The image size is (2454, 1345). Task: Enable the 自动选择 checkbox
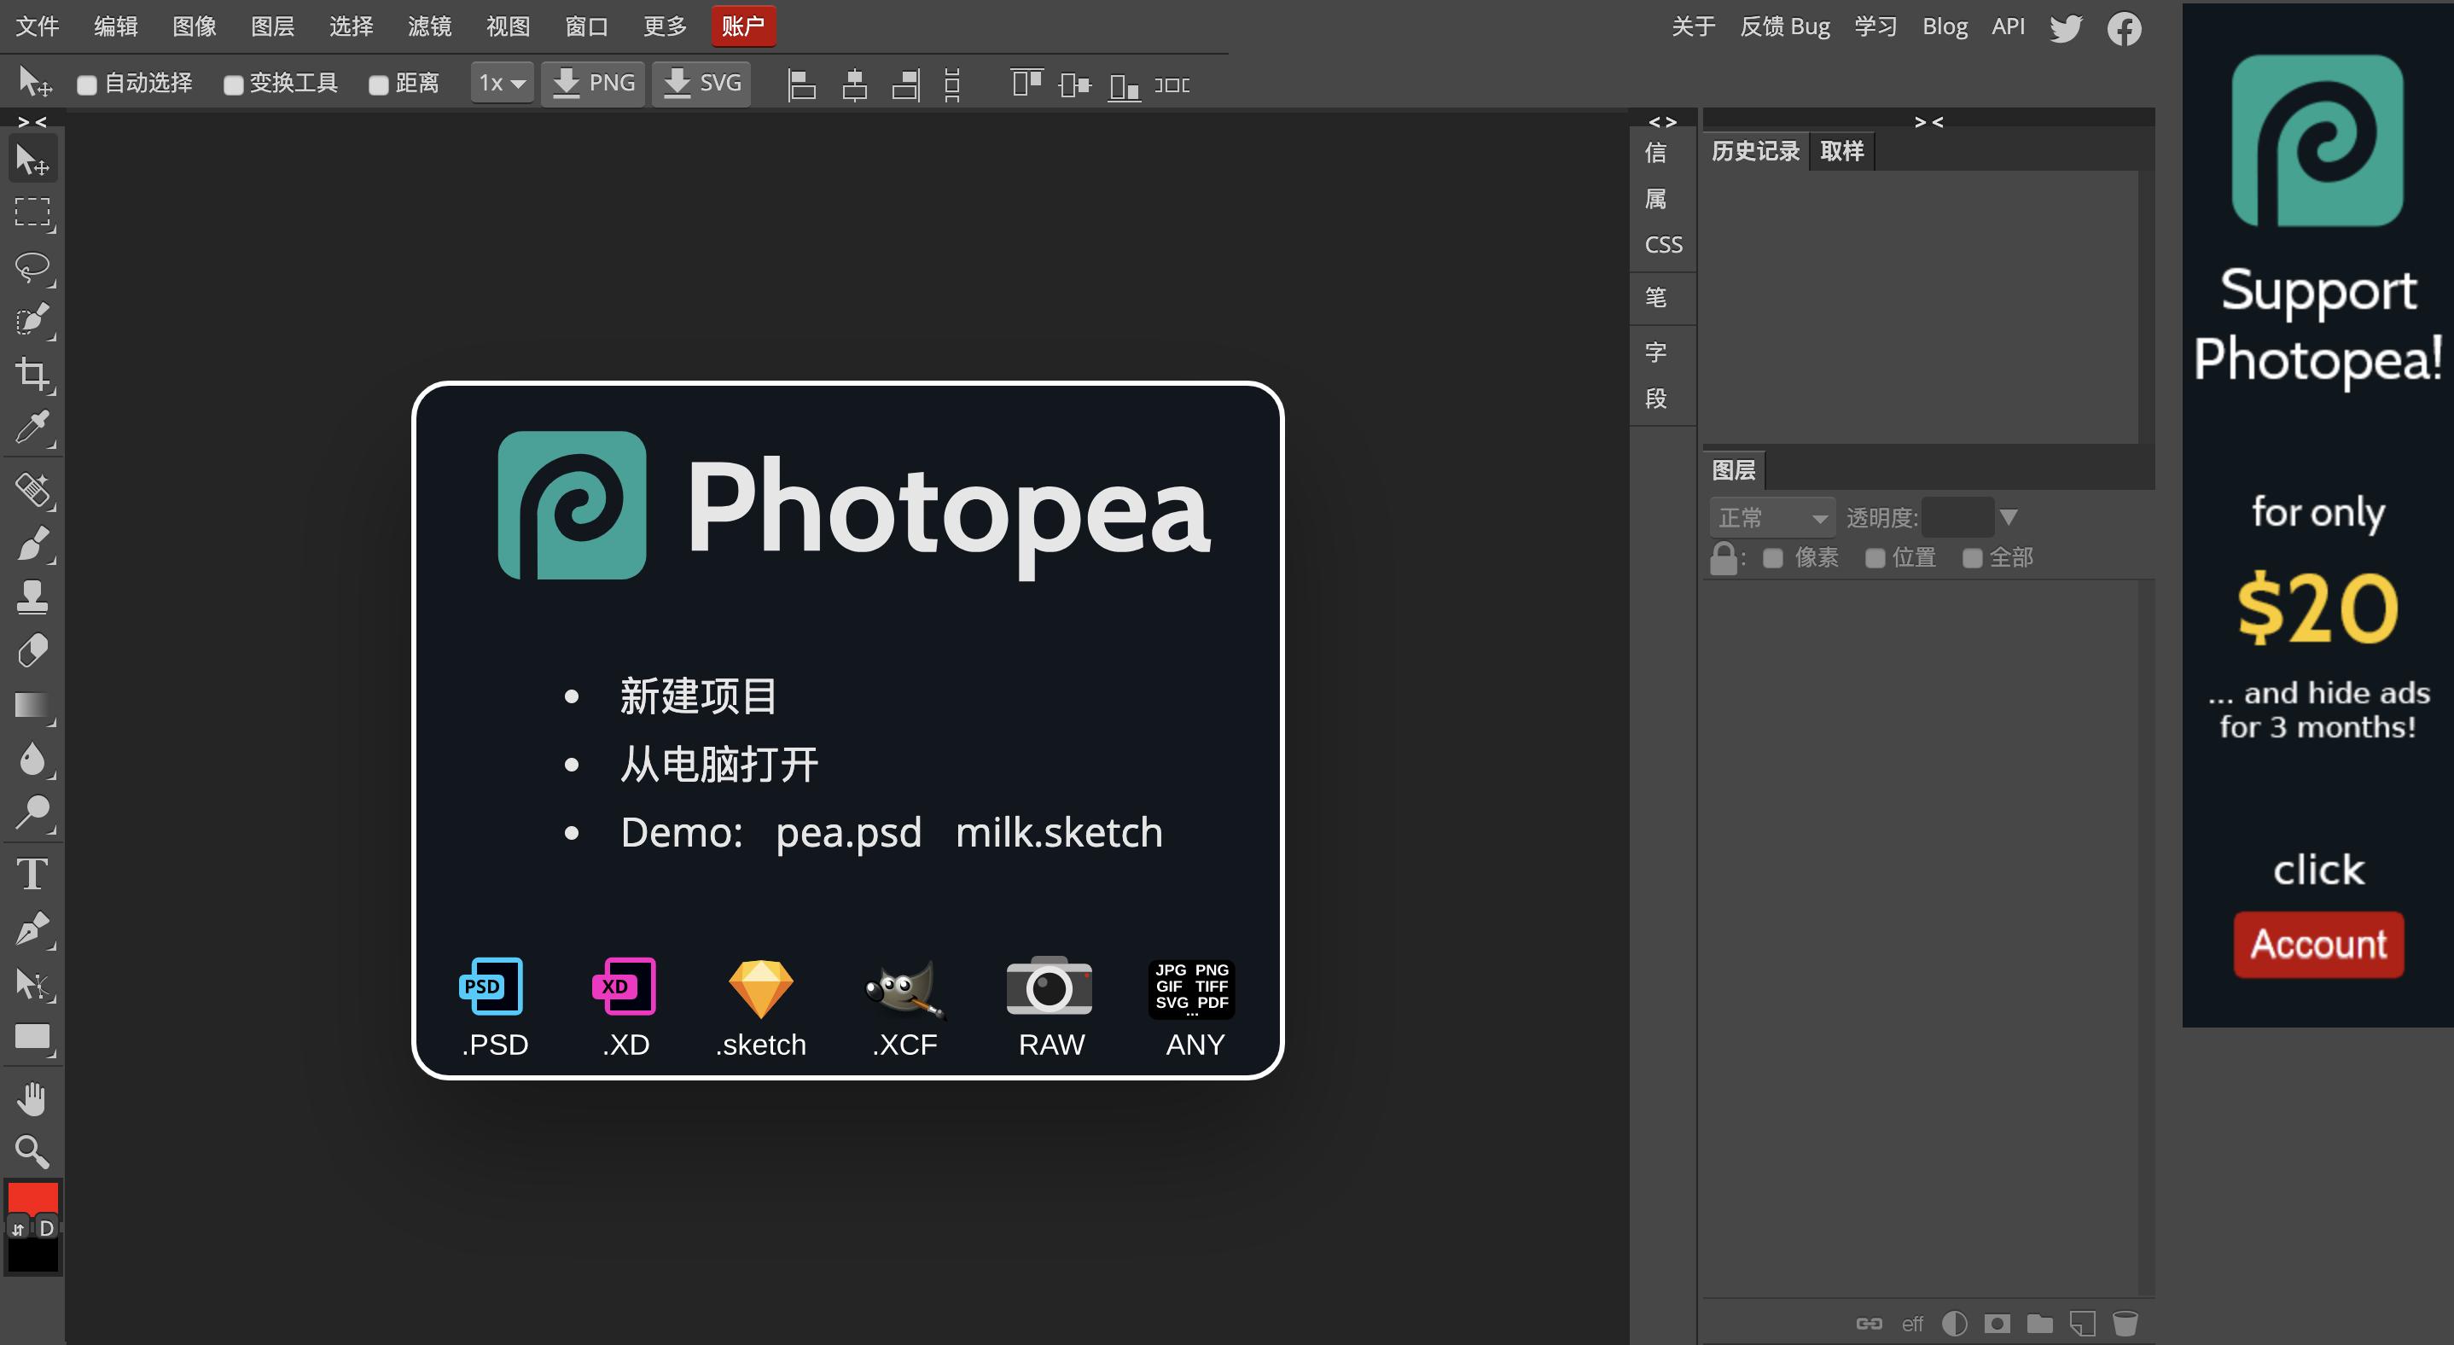pos(87,84)
